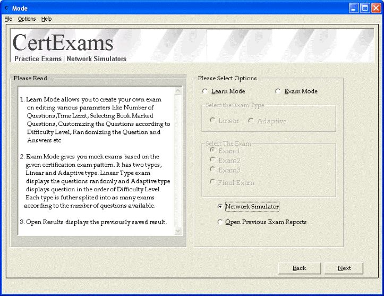
Task: Minimize the Mode window
Action: [353, 8]
